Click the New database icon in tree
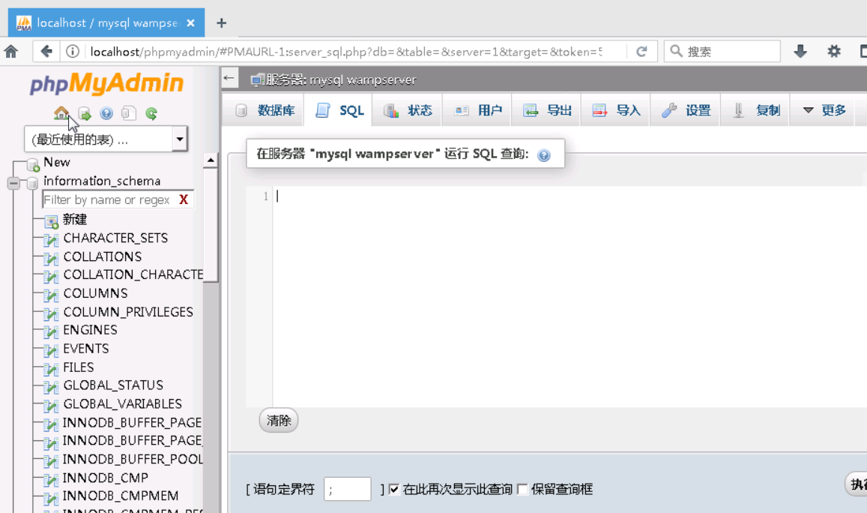Image resolution: width=867 pixels, height=513 pixels. (33, 164)
